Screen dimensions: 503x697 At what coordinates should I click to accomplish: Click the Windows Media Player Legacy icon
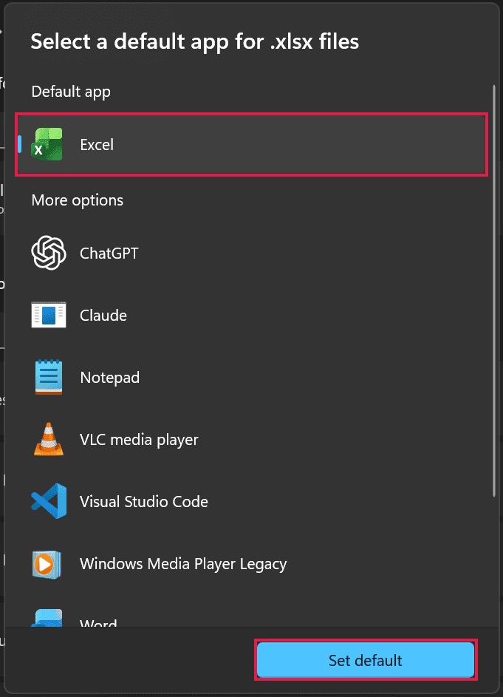(47, 564)
